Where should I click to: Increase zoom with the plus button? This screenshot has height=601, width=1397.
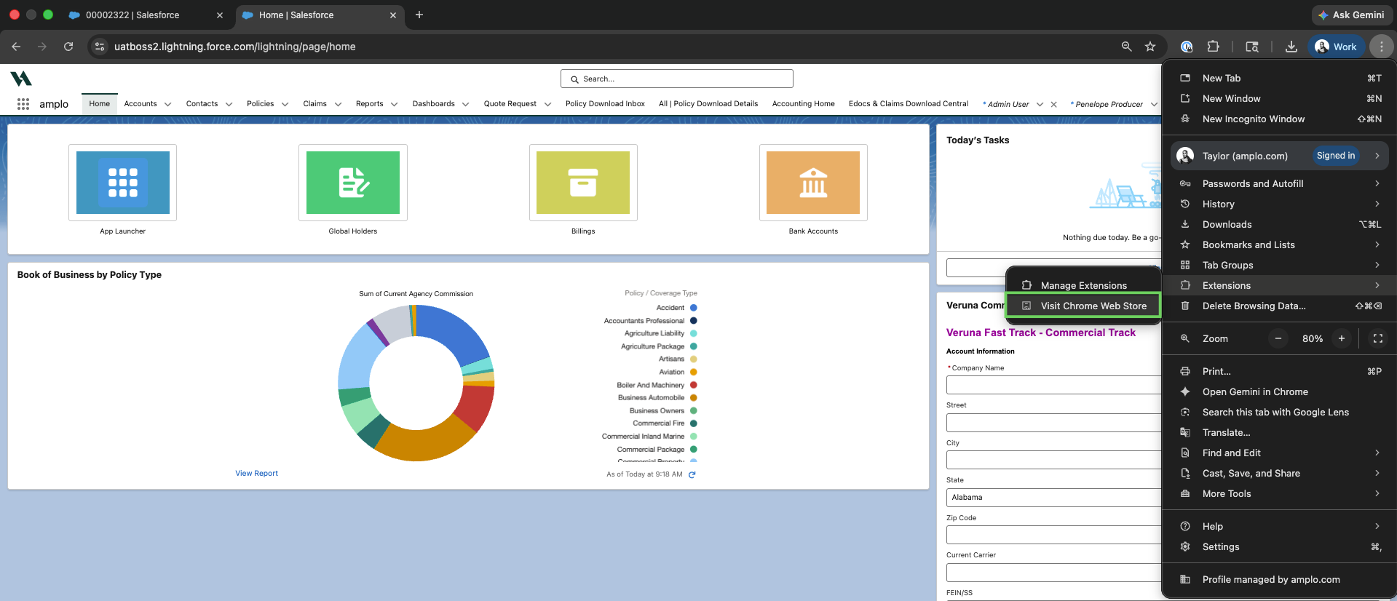click(1342, 338)
